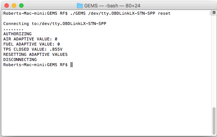The width and height of the screenshot is (217, 137).
Task: Click the RESETTING ADAPTIVE VALUES line
Action: click(x=35, y=54)
